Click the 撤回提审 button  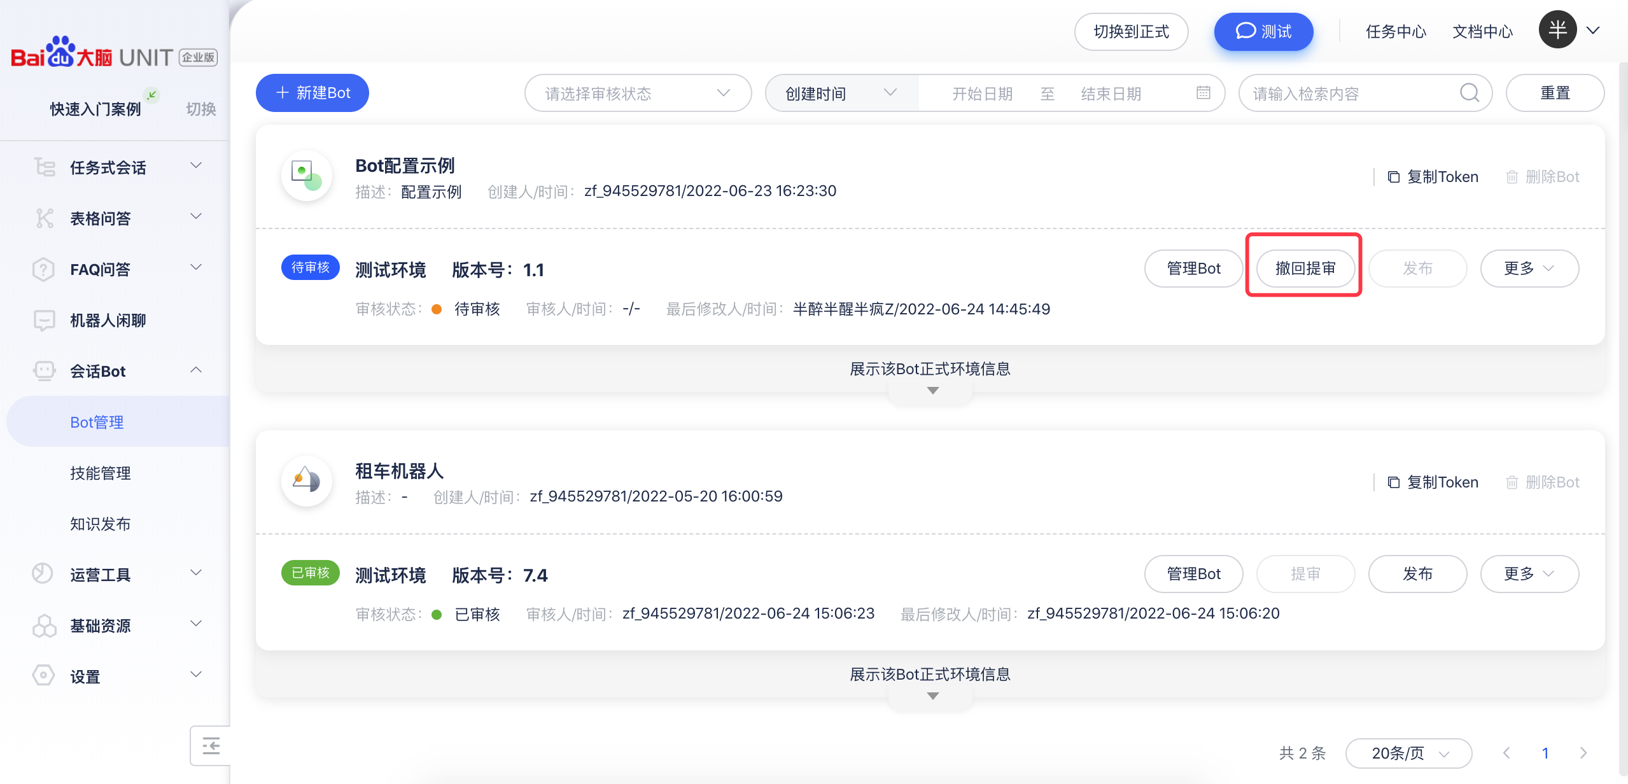1305,269
